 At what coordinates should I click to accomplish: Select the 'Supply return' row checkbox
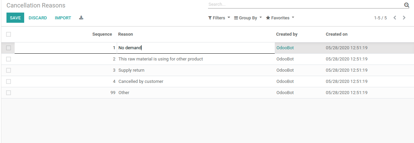click(9, 70)
